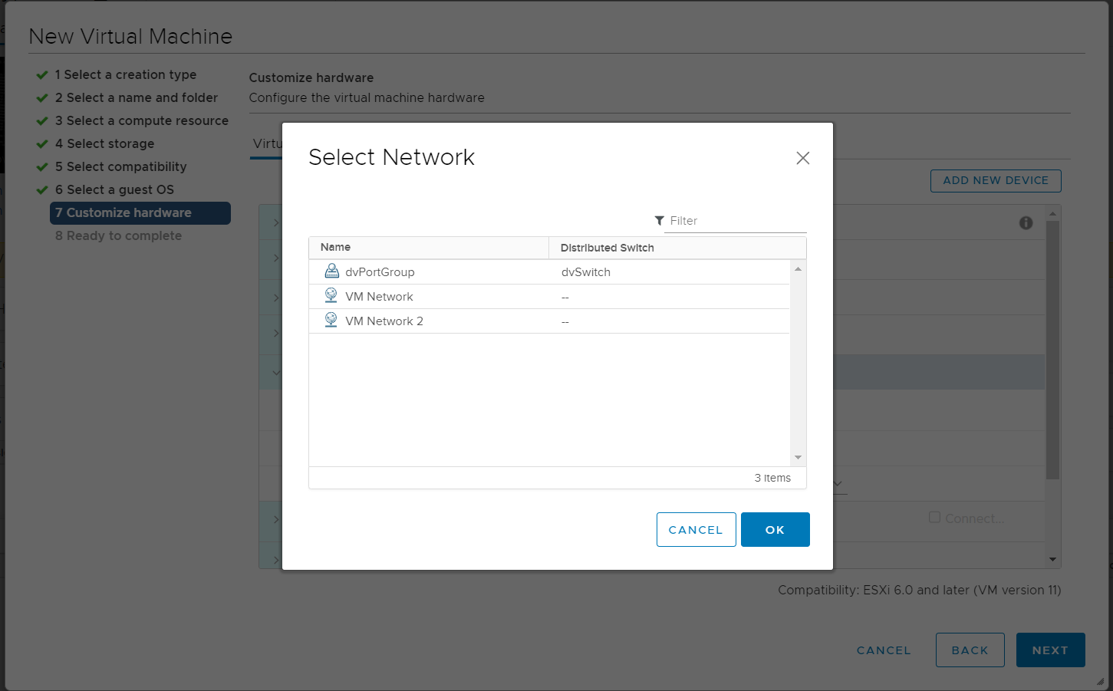Sort by the Distributed Switch column header
1113x691 pixels.
click(x=607, y=248)
